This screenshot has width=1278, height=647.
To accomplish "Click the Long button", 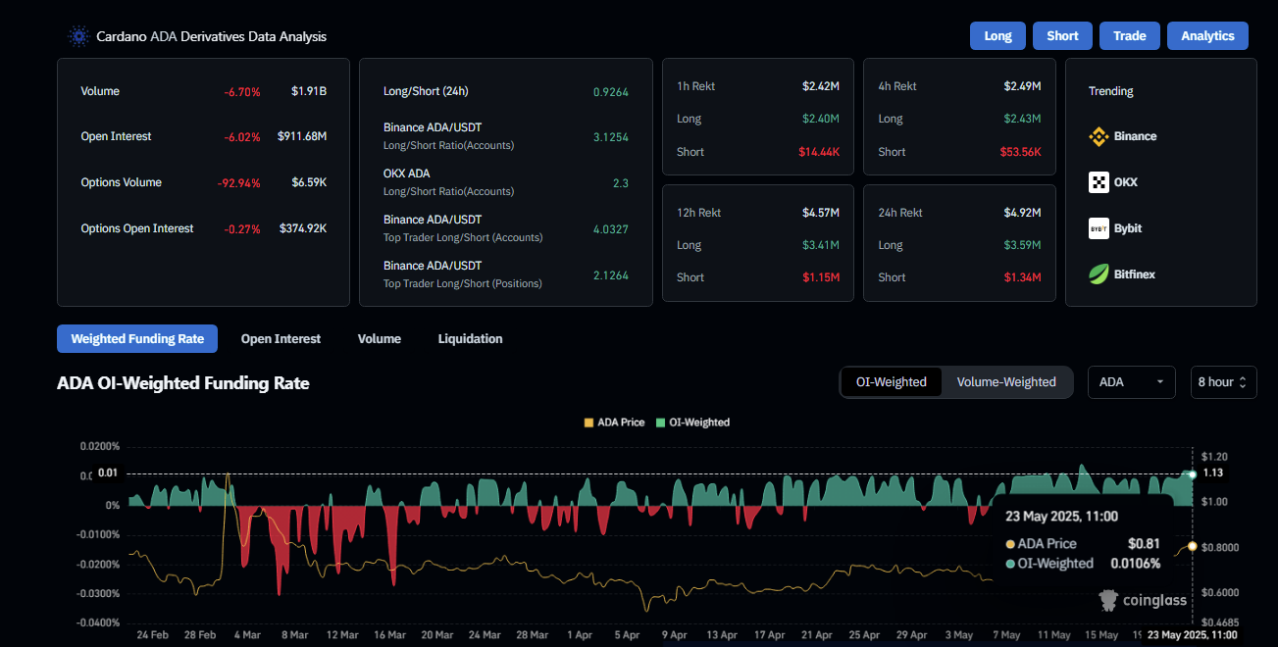I will (x=997, y=36).
